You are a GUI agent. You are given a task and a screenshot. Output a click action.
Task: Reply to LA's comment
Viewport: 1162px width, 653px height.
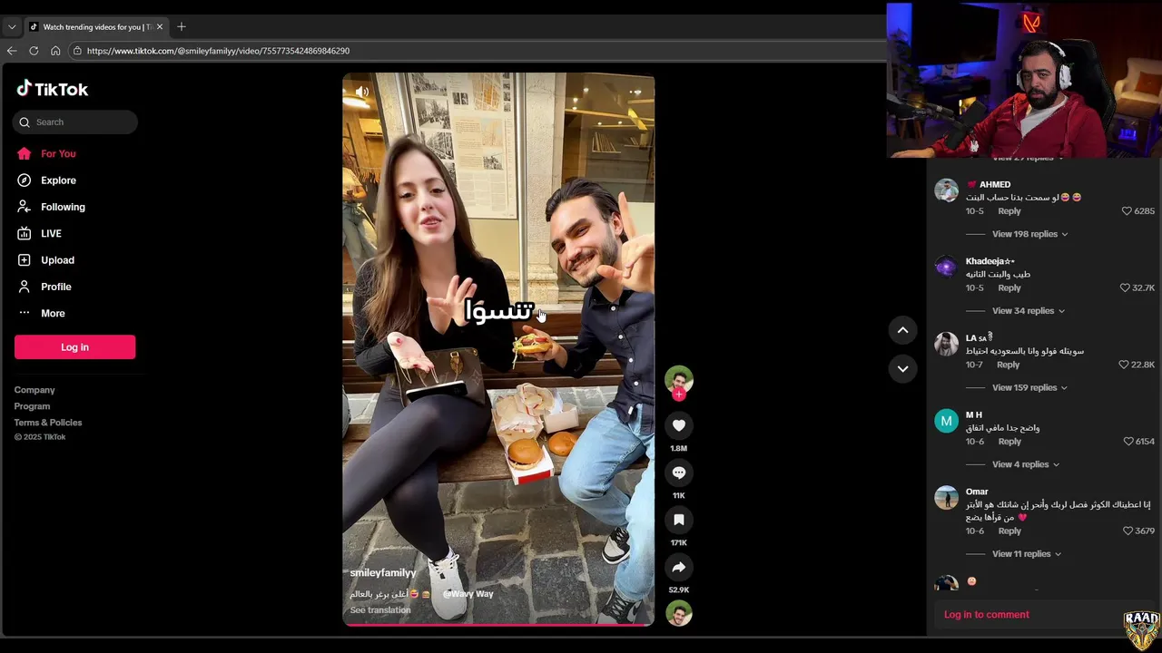pyautogui.click(x=1008, y=365)
